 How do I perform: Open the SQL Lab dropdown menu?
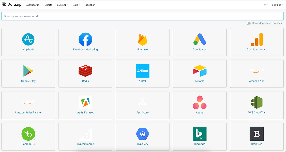click(63, 5)
